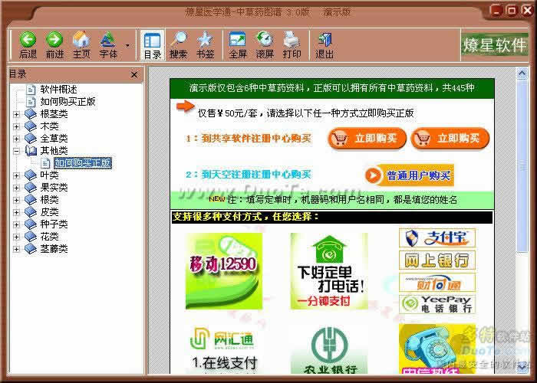Go to 主页 (Home) via toolbar
The image size is (537, 383).
click(81, 44)
